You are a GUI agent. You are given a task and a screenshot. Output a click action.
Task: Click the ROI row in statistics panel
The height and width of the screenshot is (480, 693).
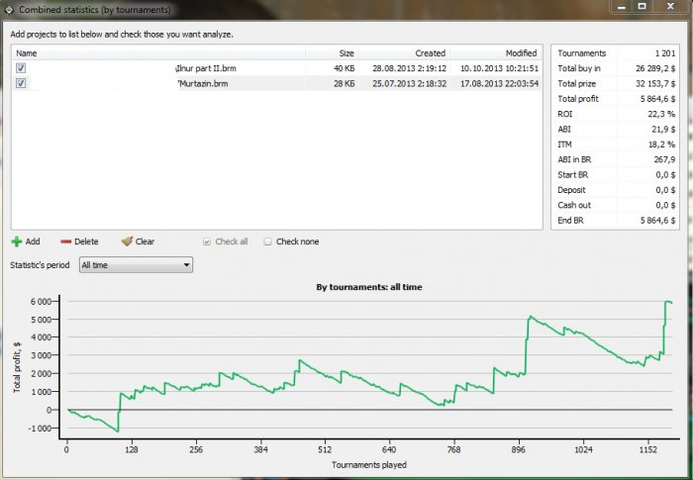tap(614, 114)
